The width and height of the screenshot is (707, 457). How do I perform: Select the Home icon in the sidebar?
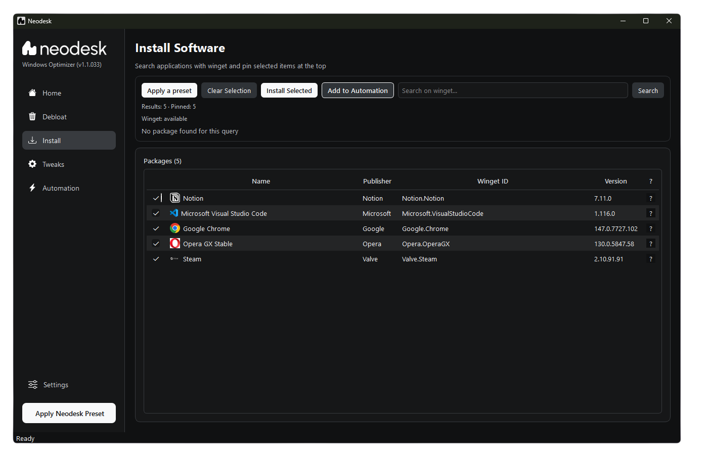point(32,93)
